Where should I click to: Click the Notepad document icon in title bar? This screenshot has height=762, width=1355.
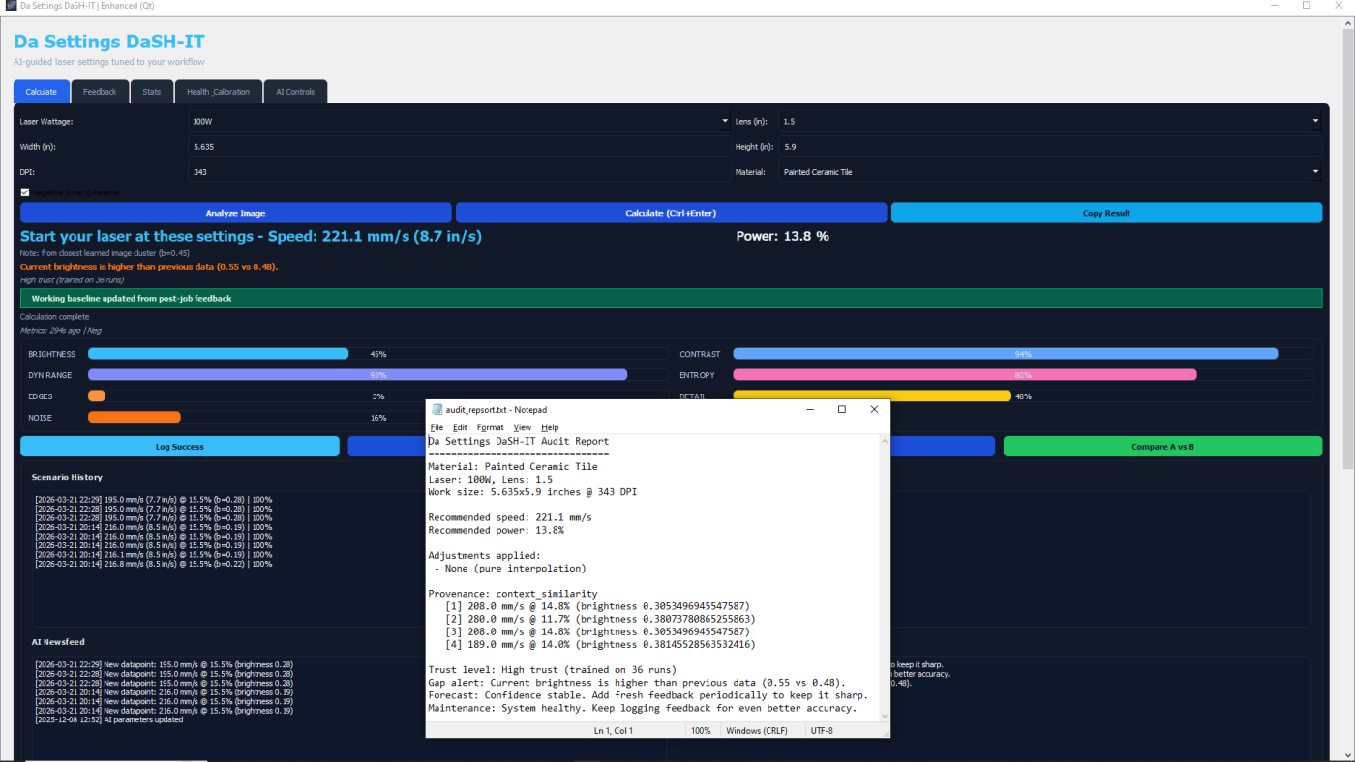[437, 410]
